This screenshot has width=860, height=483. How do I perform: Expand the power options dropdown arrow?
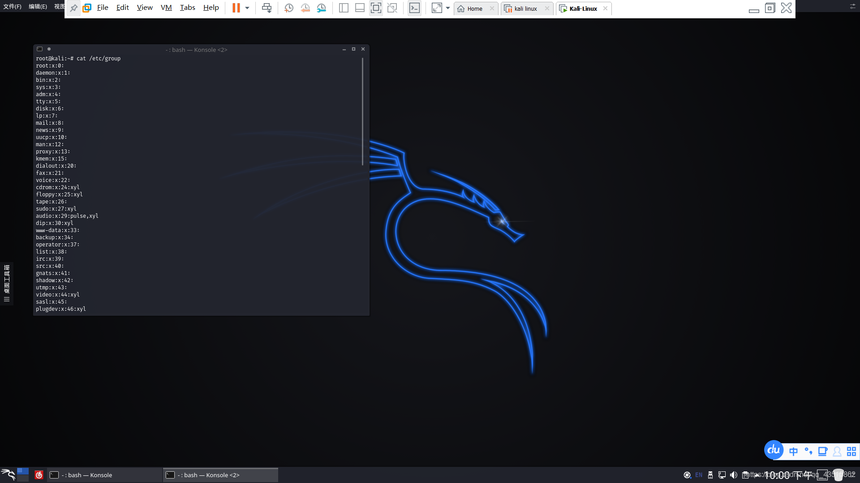click(247, 8)
